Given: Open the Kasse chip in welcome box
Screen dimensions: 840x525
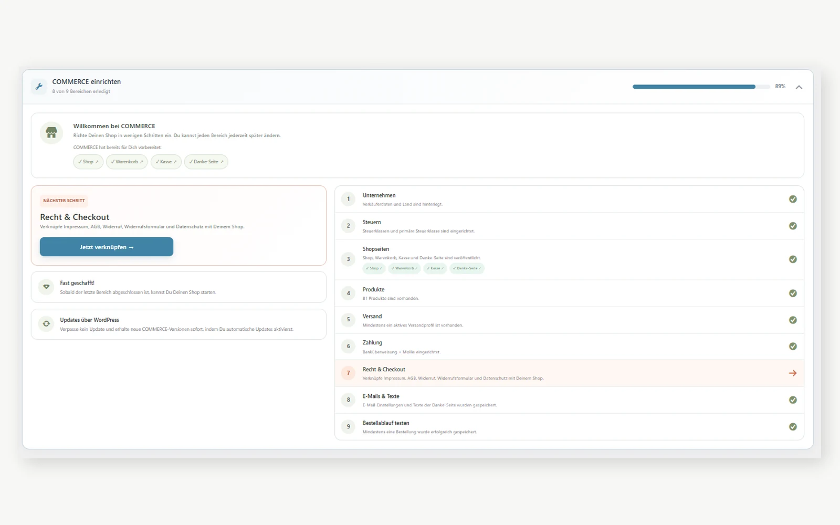Looking at the screenshot, I should [x=166, y=162].
